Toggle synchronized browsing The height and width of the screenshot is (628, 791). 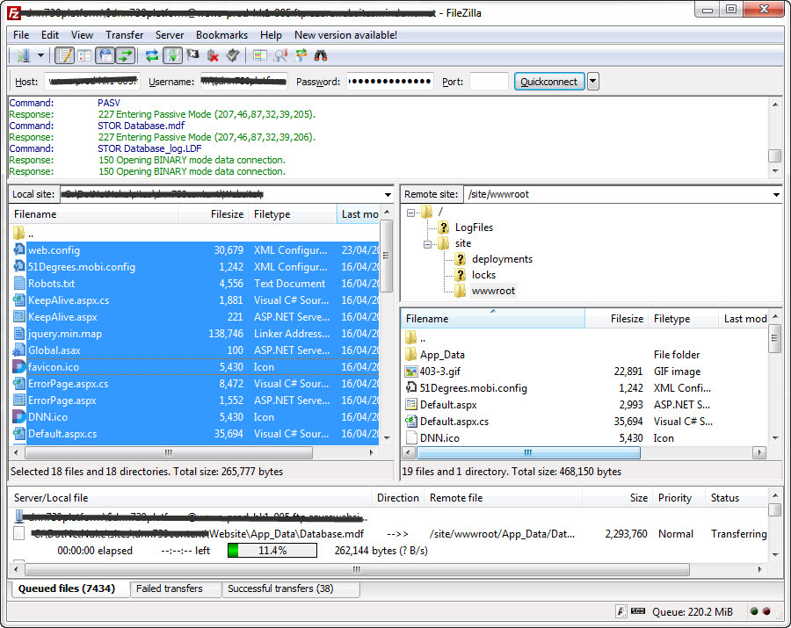tap(301, 55)
